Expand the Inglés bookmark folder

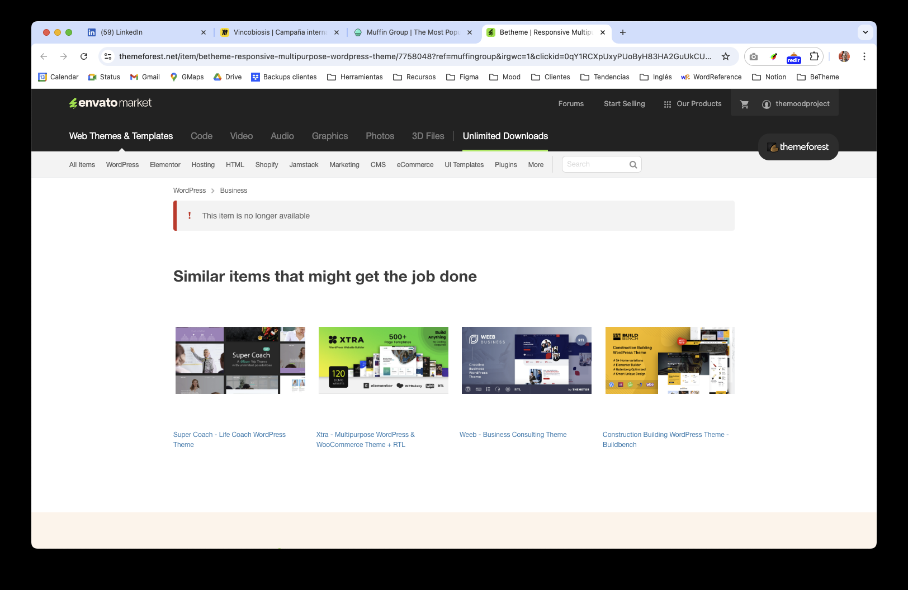point(656,77)
